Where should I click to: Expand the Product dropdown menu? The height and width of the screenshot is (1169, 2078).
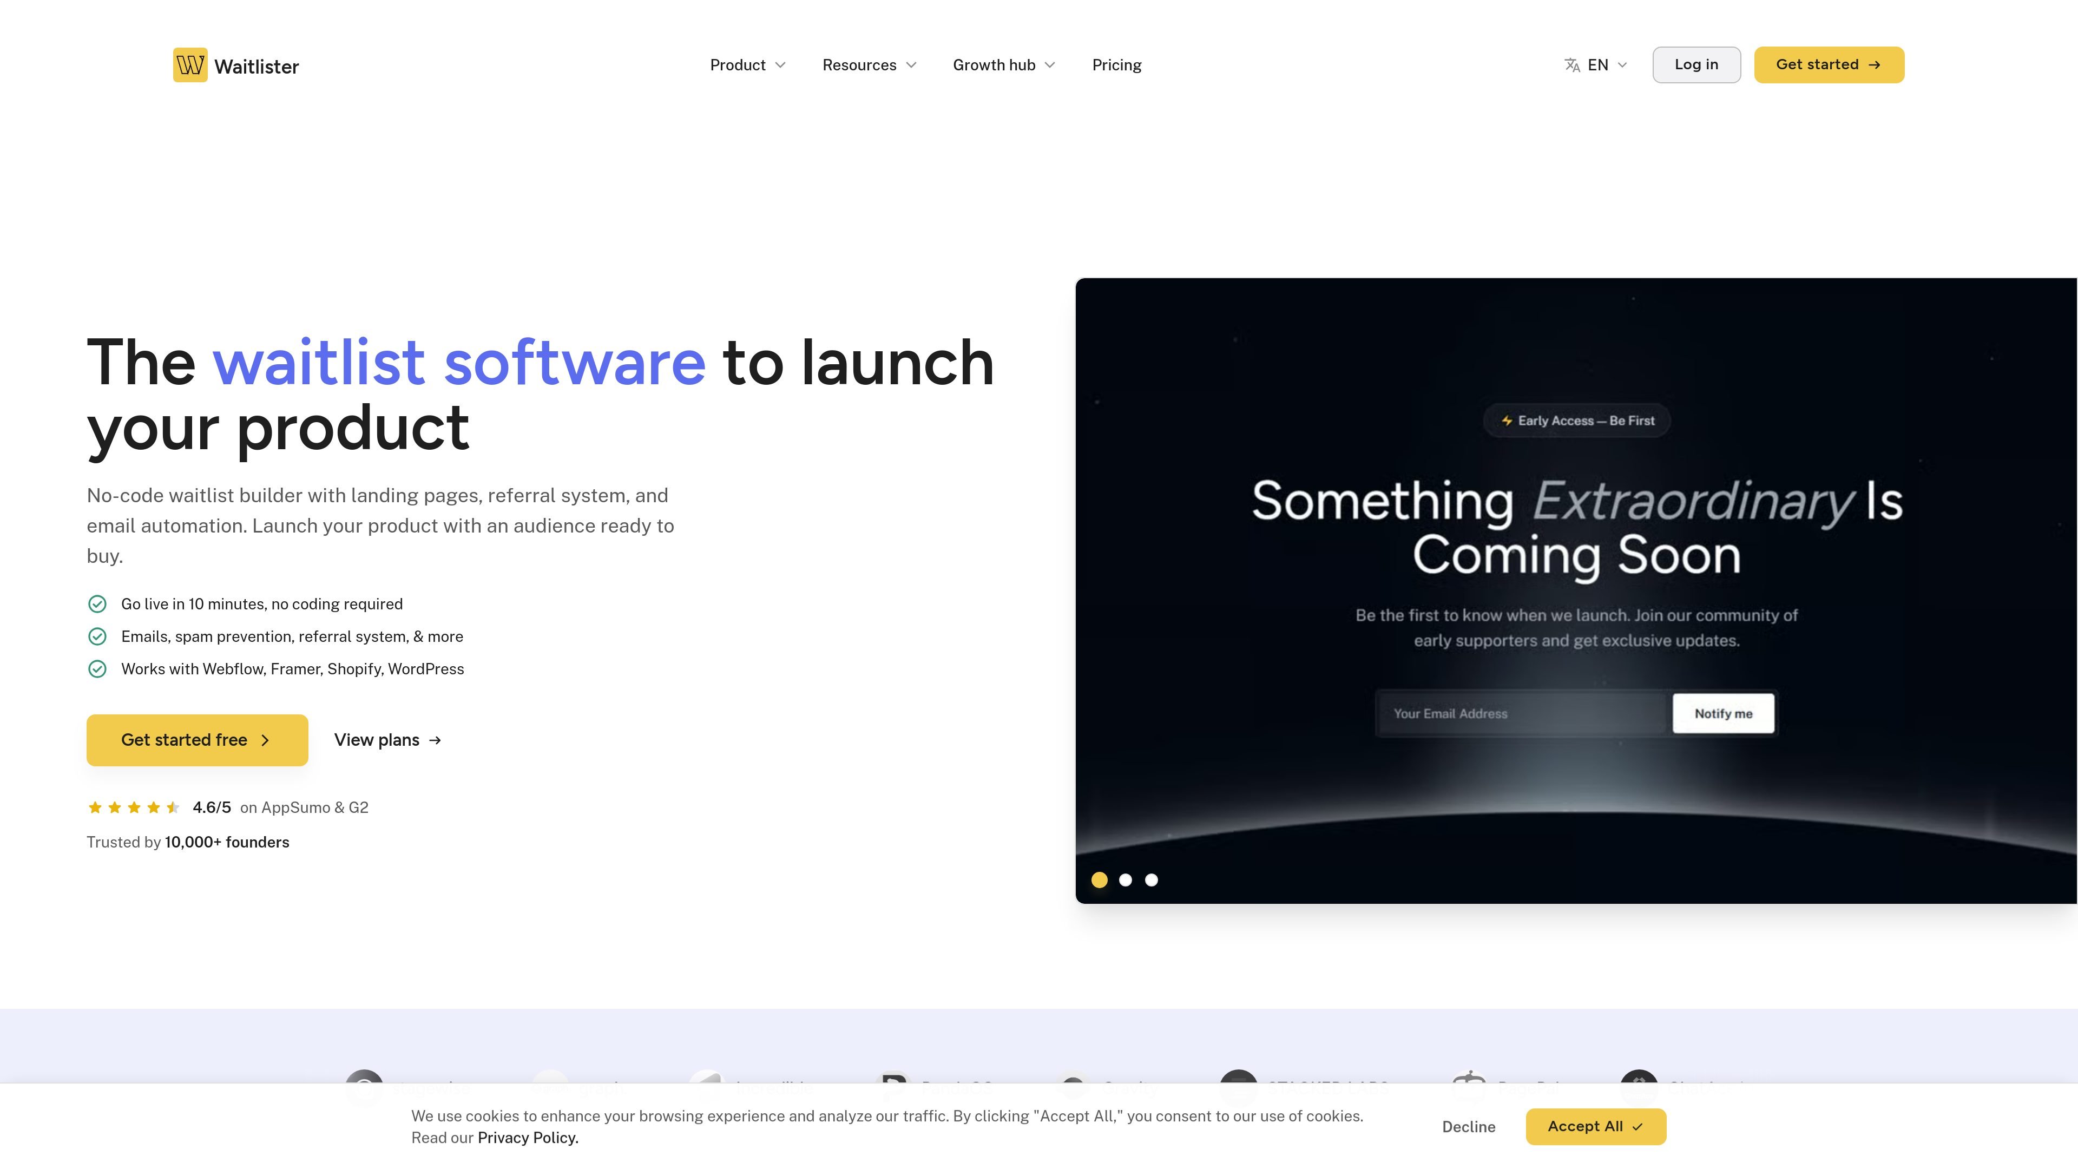coord(748,65)
